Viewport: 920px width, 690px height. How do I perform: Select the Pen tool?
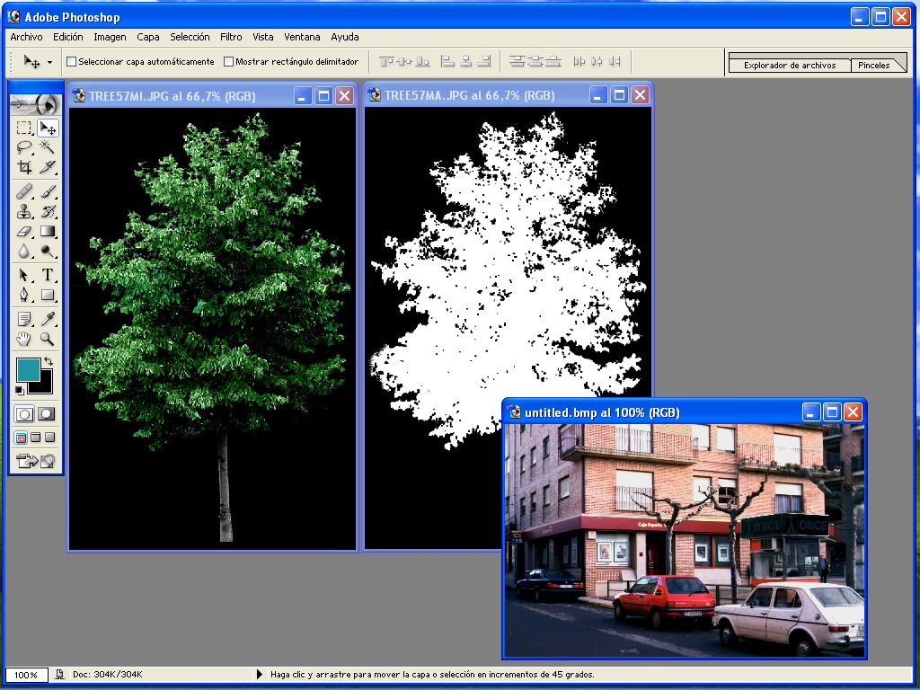(23, 295)
